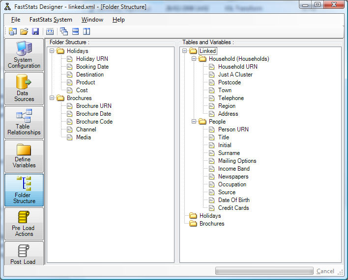Click the People folder icon
This screenshot has width=348, height=280.
[203, 122]
